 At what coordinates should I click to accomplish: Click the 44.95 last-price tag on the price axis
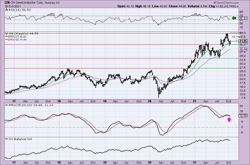coord(243,41)
